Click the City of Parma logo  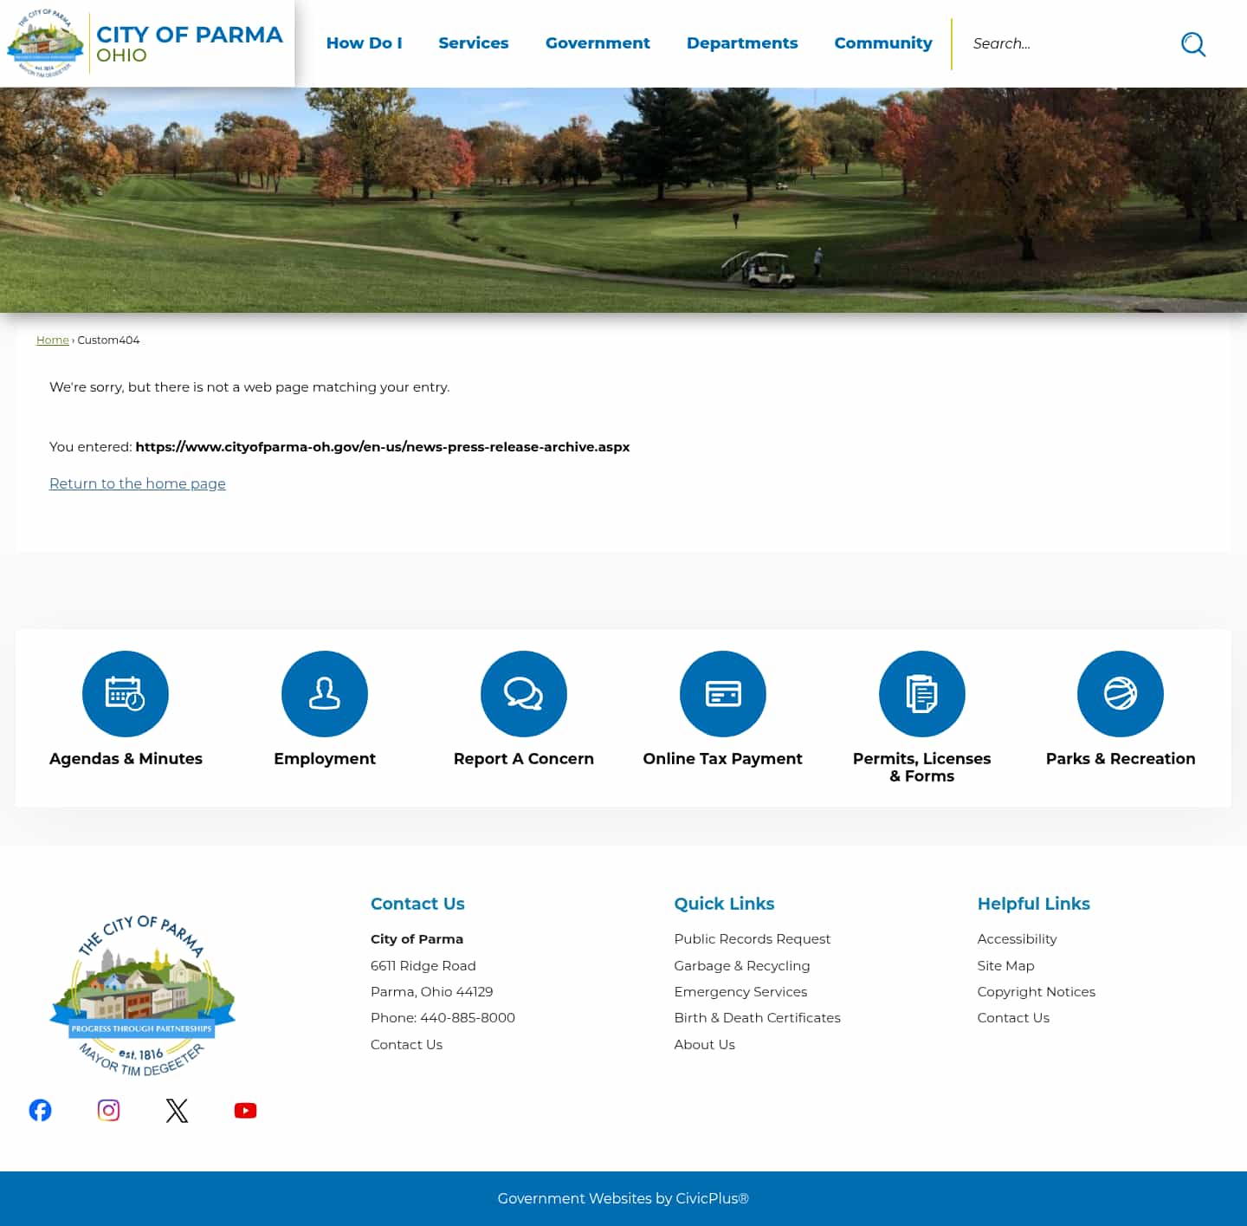pos(147,43)
